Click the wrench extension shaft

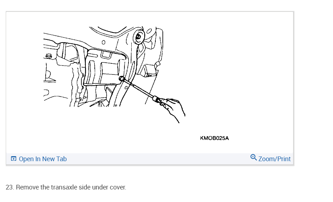139,88
